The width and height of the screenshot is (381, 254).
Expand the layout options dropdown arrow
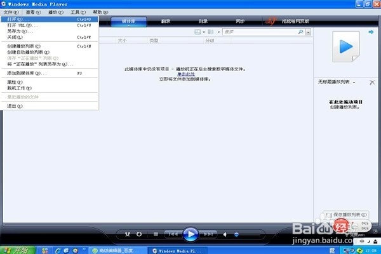coord(204,32)
